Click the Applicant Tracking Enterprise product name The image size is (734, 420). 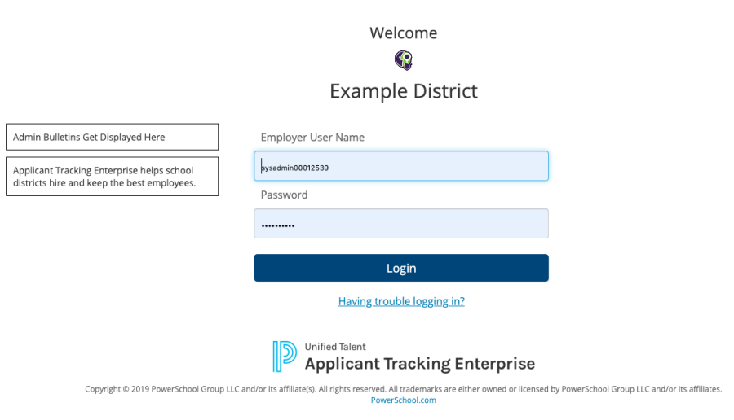[x=419, y=364]
